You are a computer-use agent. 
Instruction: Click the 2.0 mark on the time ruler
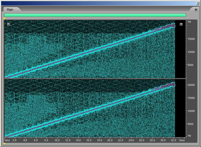(14, 140)
